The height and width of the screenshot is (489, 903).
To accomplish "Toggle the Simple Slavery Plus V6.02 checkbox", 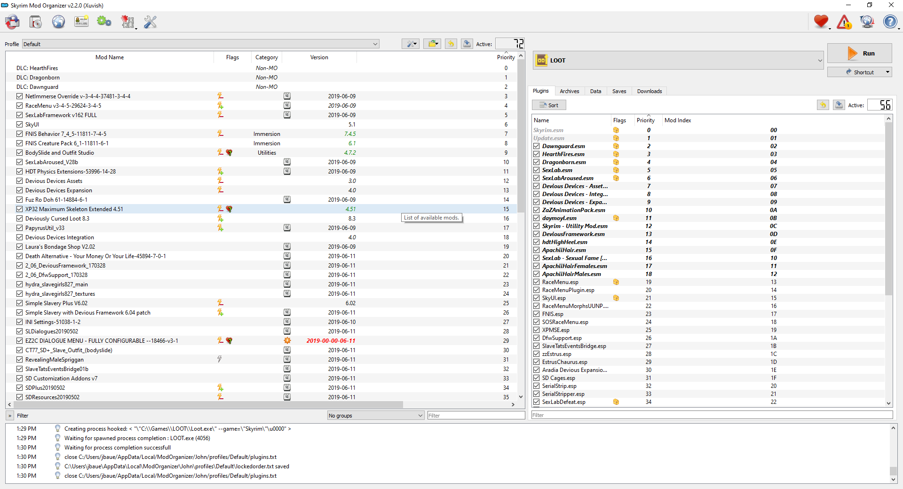I will 19,303.
